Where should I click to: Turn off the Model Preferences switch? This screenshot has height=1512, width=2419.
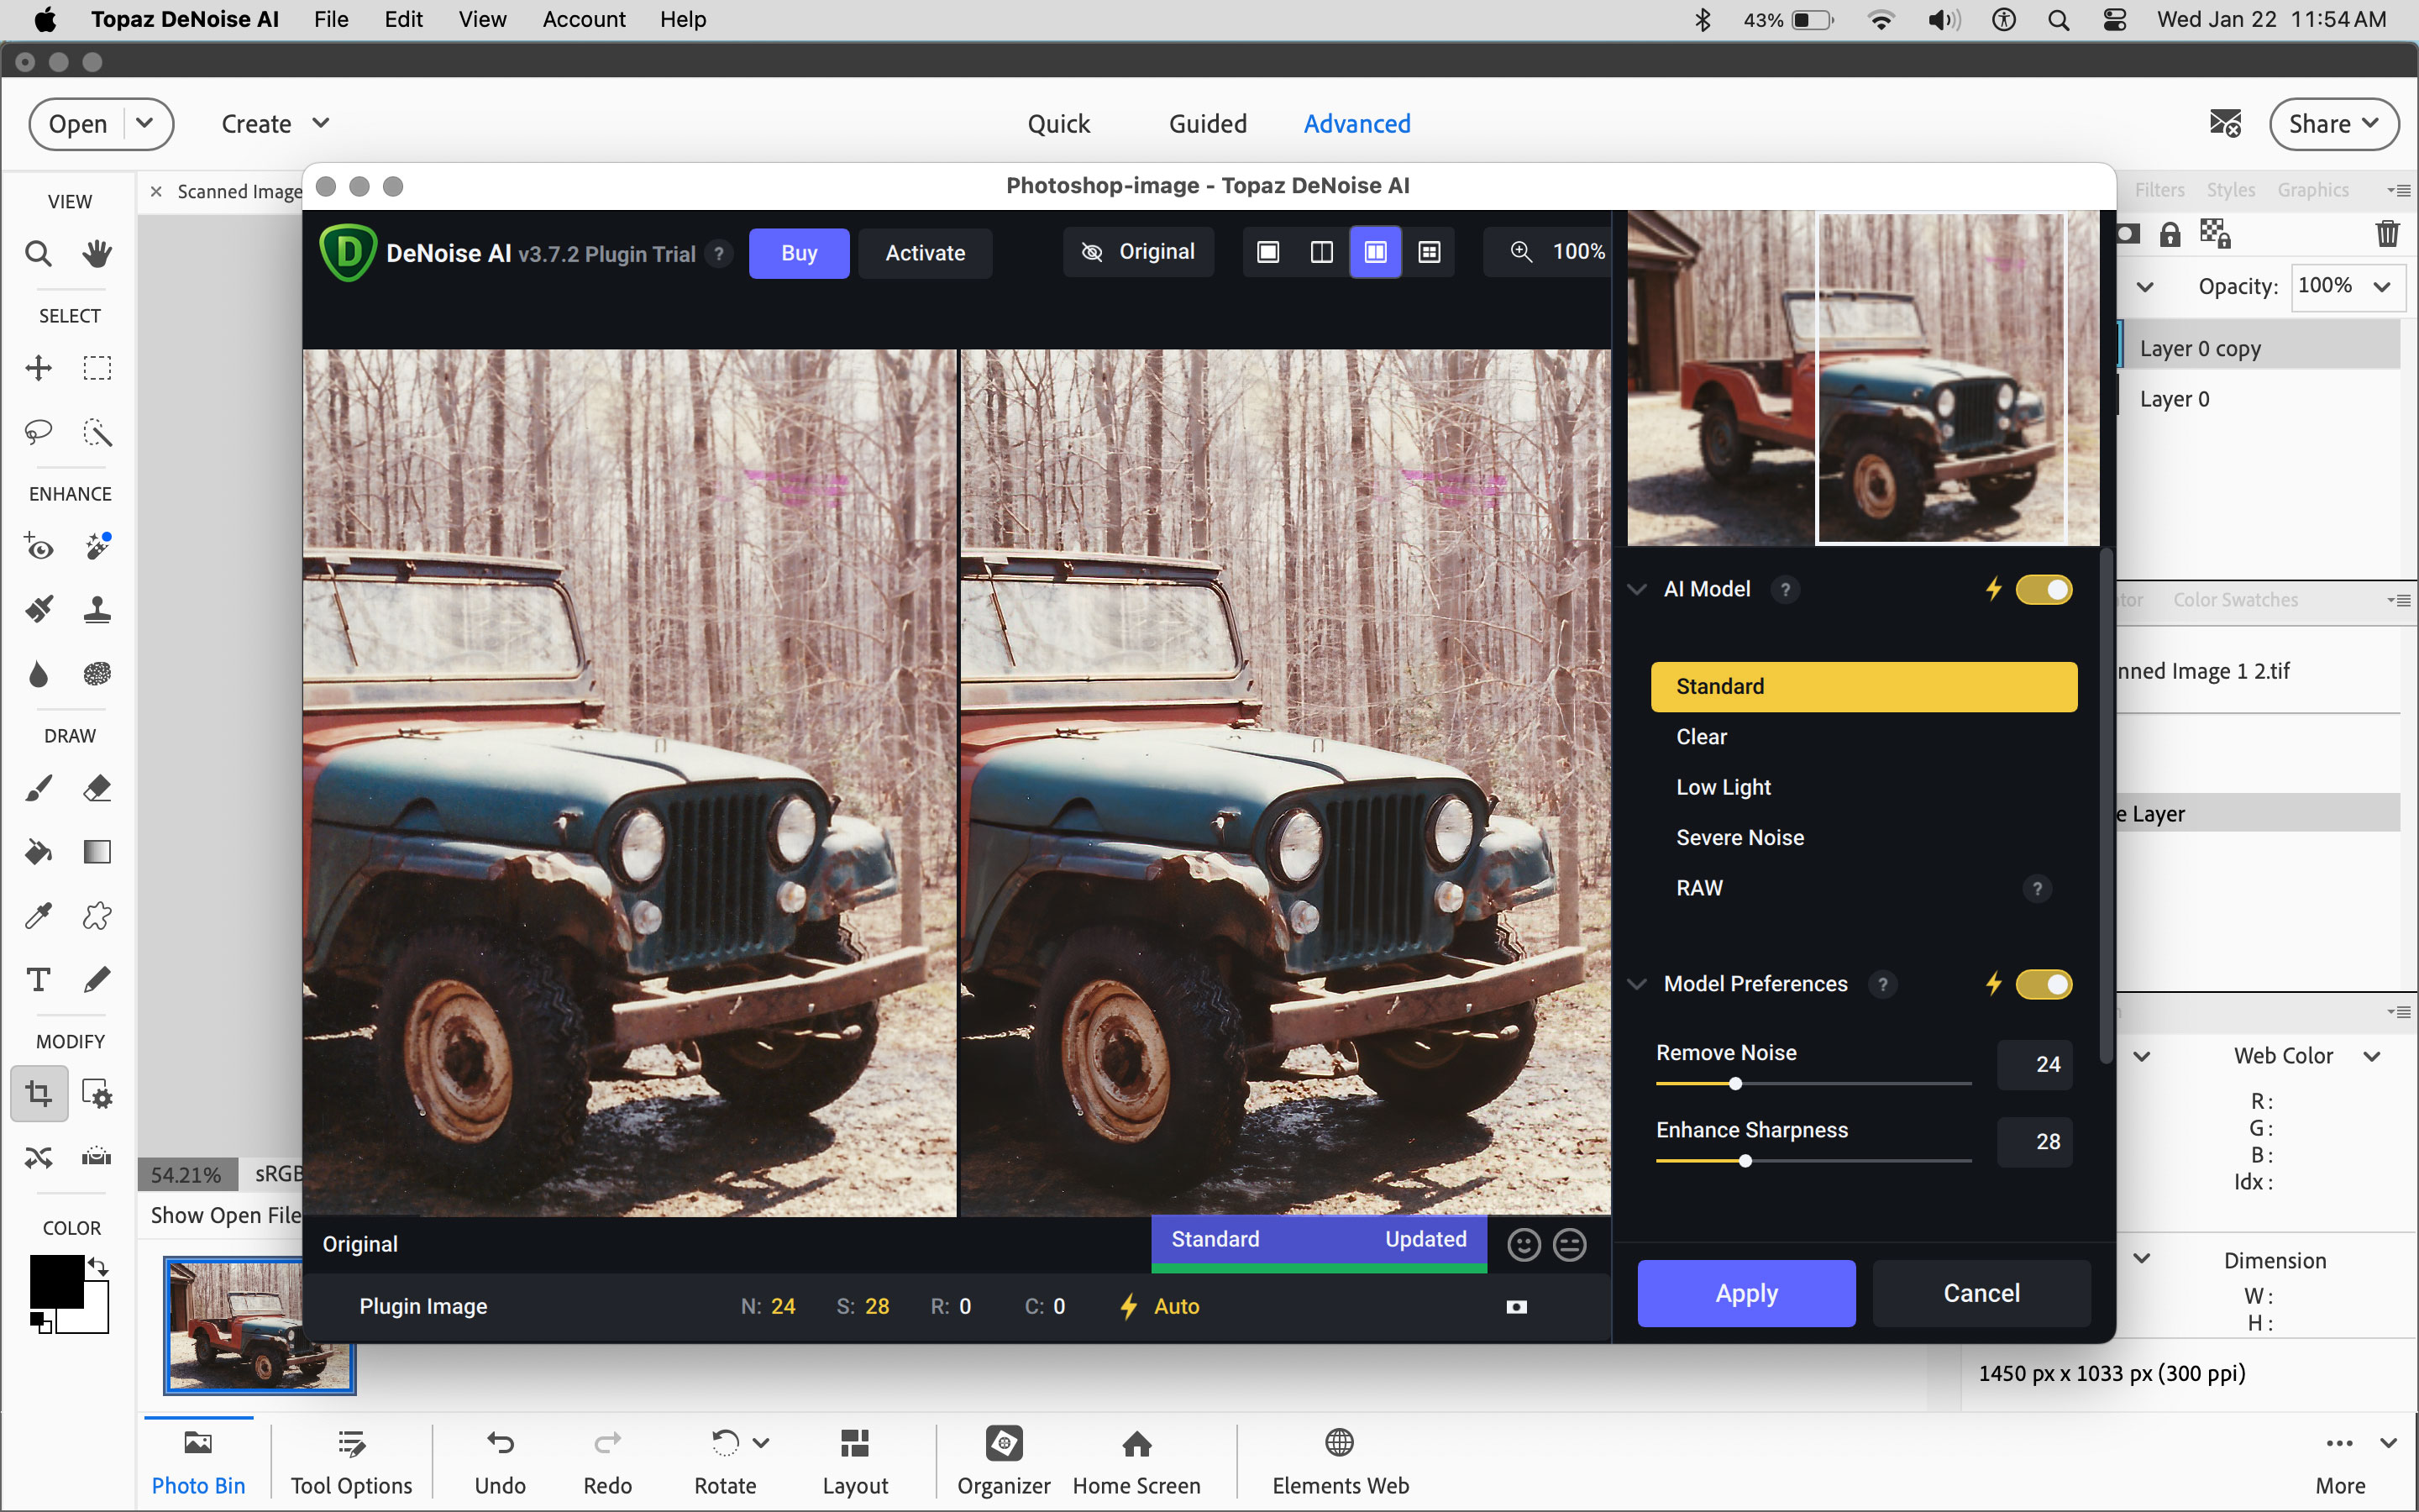pyautogui.click(x=2045, y=984)
